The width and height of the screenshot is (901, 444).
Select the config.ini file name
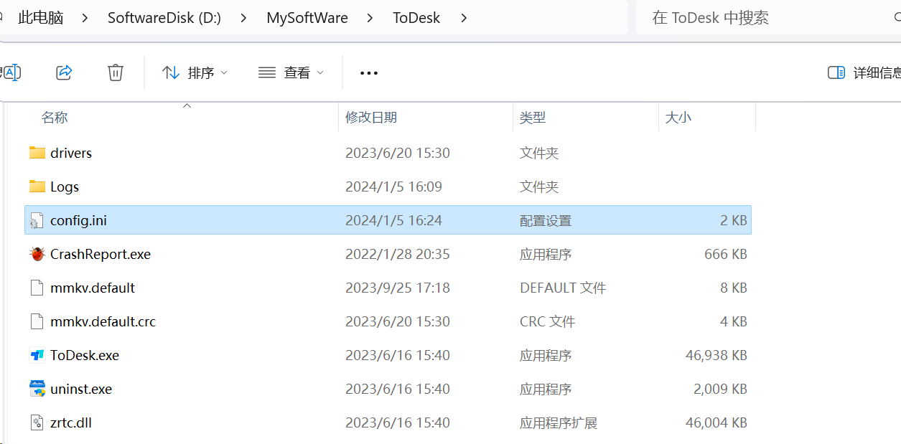78,220
